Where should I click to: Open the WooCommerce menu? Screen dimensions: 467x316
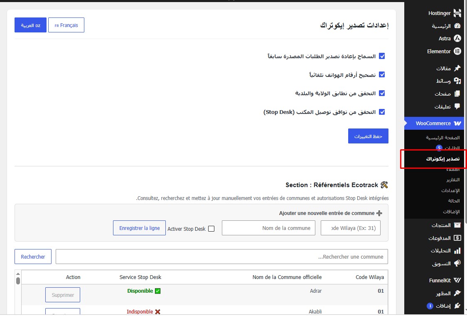(x=434, y=123)
